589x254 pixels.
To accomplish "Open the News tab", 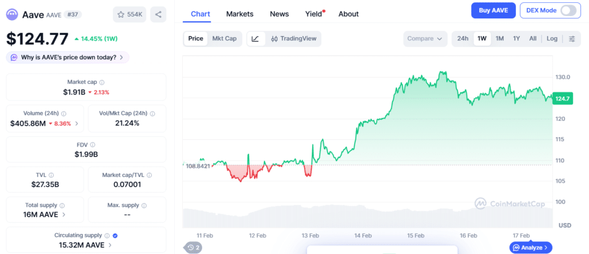I will pos(280,14).
